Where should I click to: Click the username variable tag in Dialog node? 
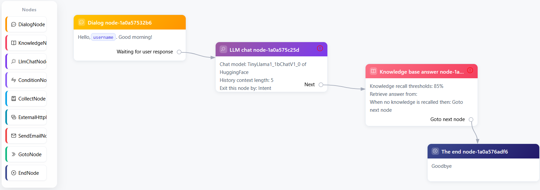pyautogui.click(x=103, y=37)
